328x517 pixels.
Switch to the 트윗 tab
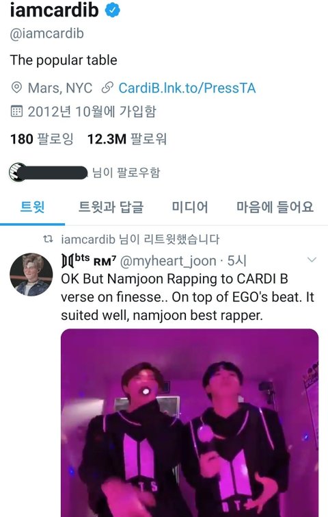[x=32, y=207]
